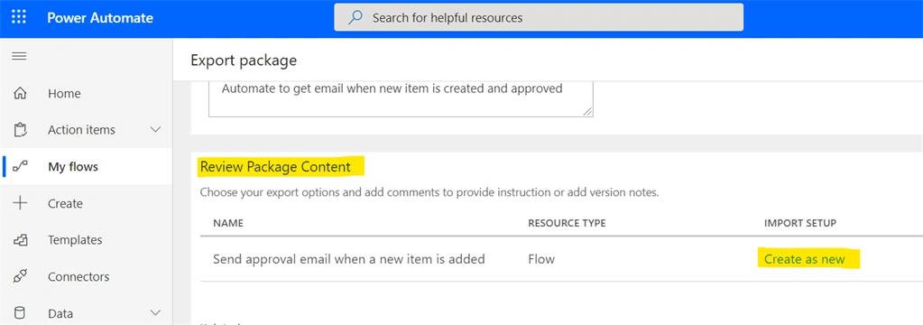This screenshot has width=923, height=325.
Task: Click the Review Package Content heading
Action: click(275, 167)
